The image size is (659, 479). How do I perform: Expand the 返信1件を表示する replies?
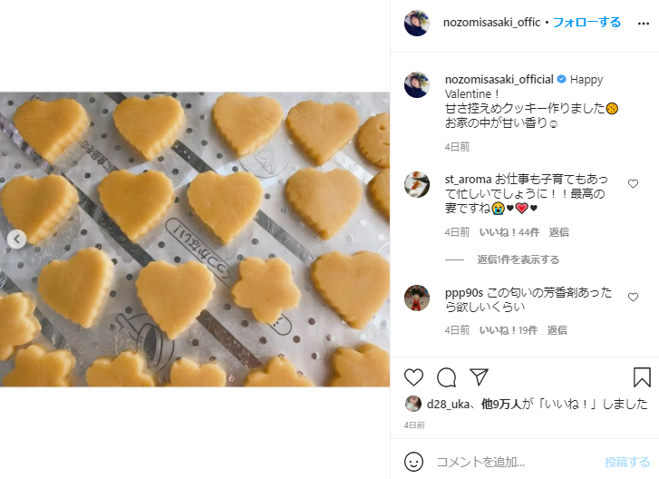click(518, 259)
